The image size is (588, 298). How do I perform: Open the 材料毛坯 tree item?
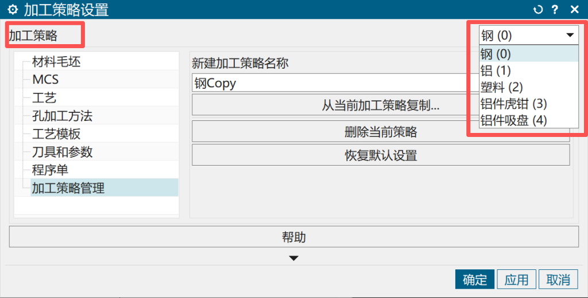[56, 62]
